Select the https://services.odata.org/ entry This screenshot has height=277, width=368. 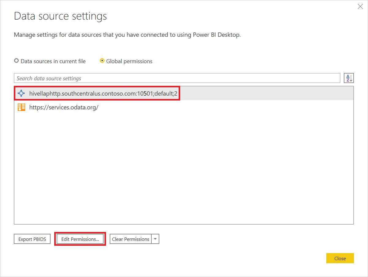pyautogui.click(x=64, y=107)
